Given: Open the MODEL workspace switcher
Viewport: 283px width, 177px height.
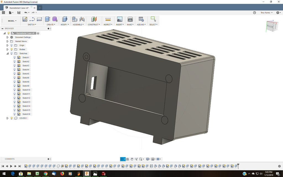Looking at the screenshot, I should pos(12,21).
